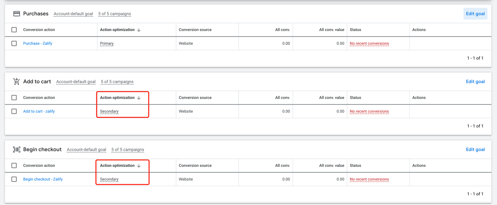Click the Add to cart shopping cart icon

[16, 82]
